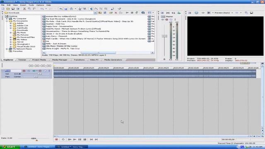Copy the selection using the main toolbar icon

pyautogui.click(x=29, y=9)
